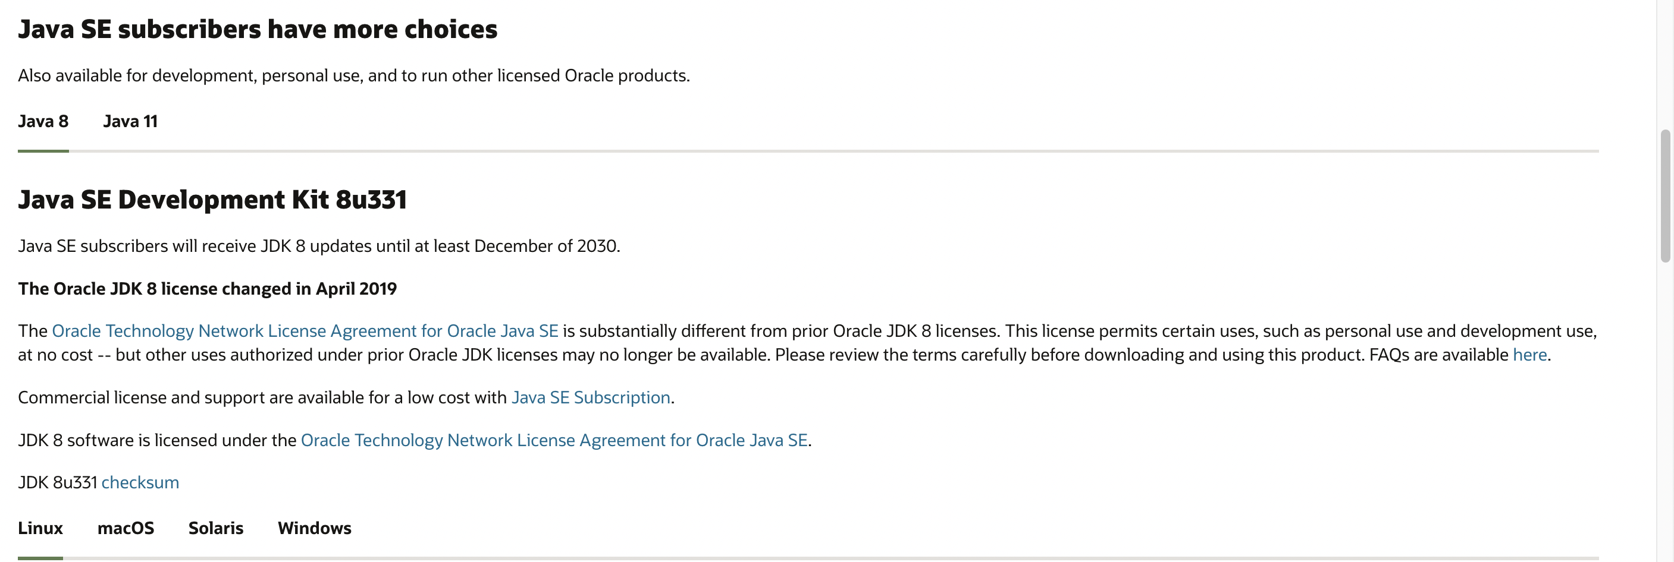Open the JDK 8u331 checksum link
Screen dimensions: 1674x562
tap(140, 482)
